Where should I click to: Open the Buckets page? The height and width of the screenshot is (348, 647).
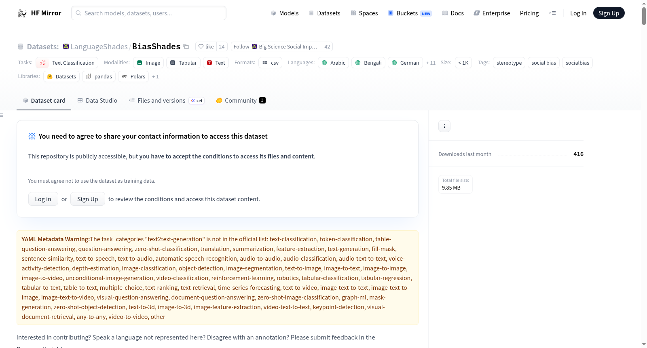410,13
